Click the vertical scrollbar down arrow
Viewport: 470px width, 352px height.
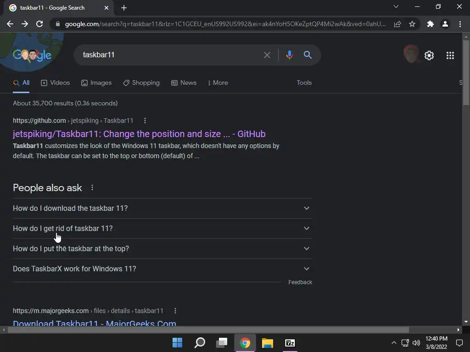coord(466,322)
